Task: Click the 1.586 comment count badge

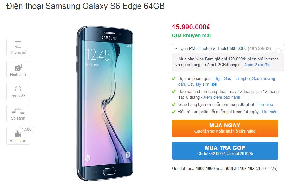Action: (27, 129)
